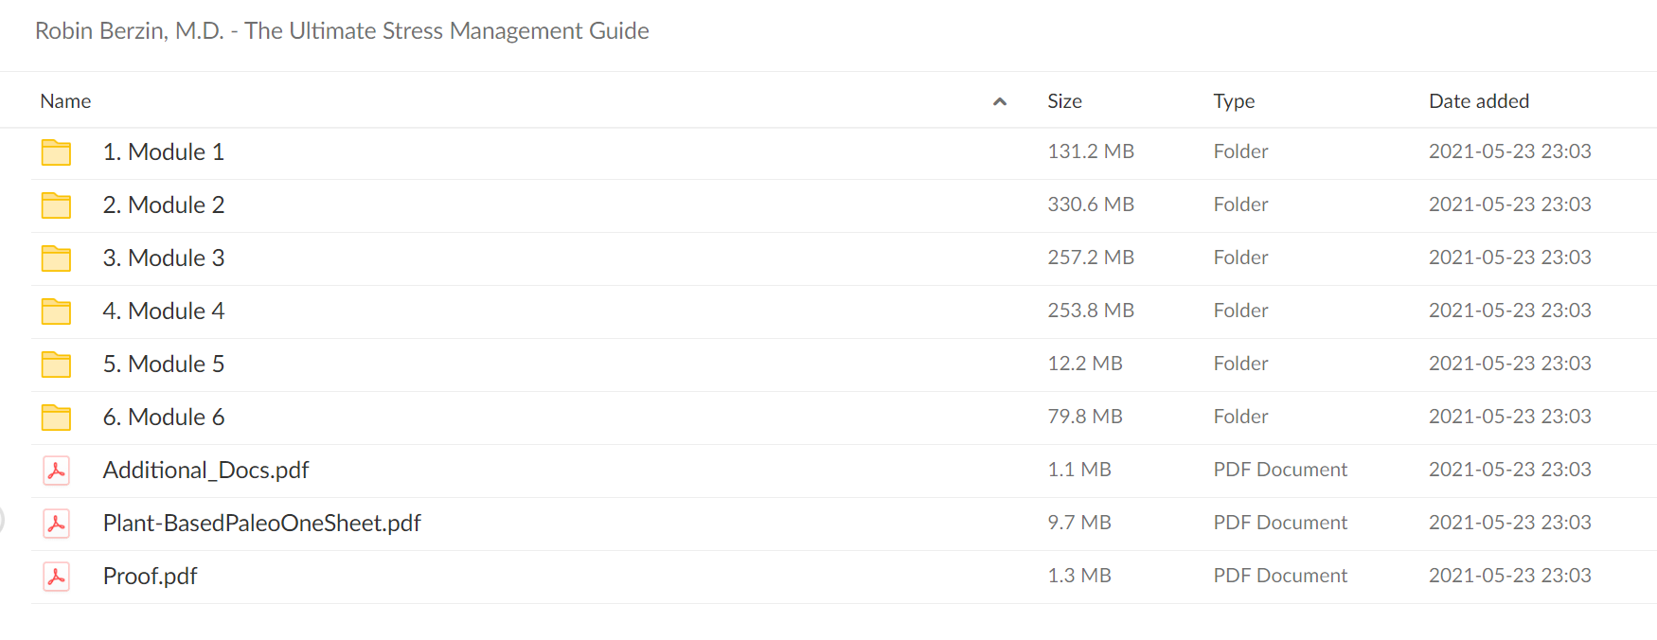
Task: Click the folder icon next to 4. Module 4
Action: [56, 311]
